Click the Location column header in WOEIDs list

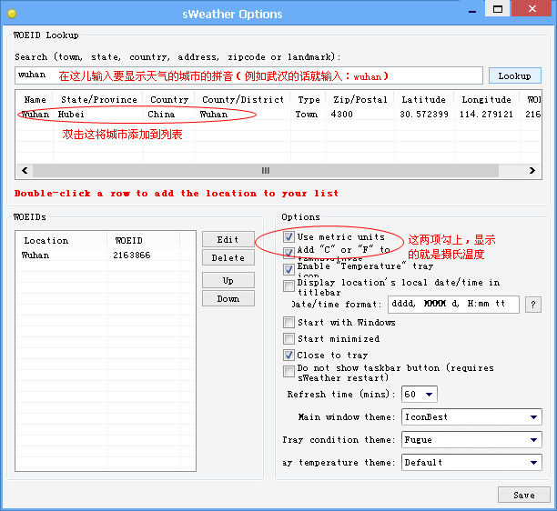61,241
